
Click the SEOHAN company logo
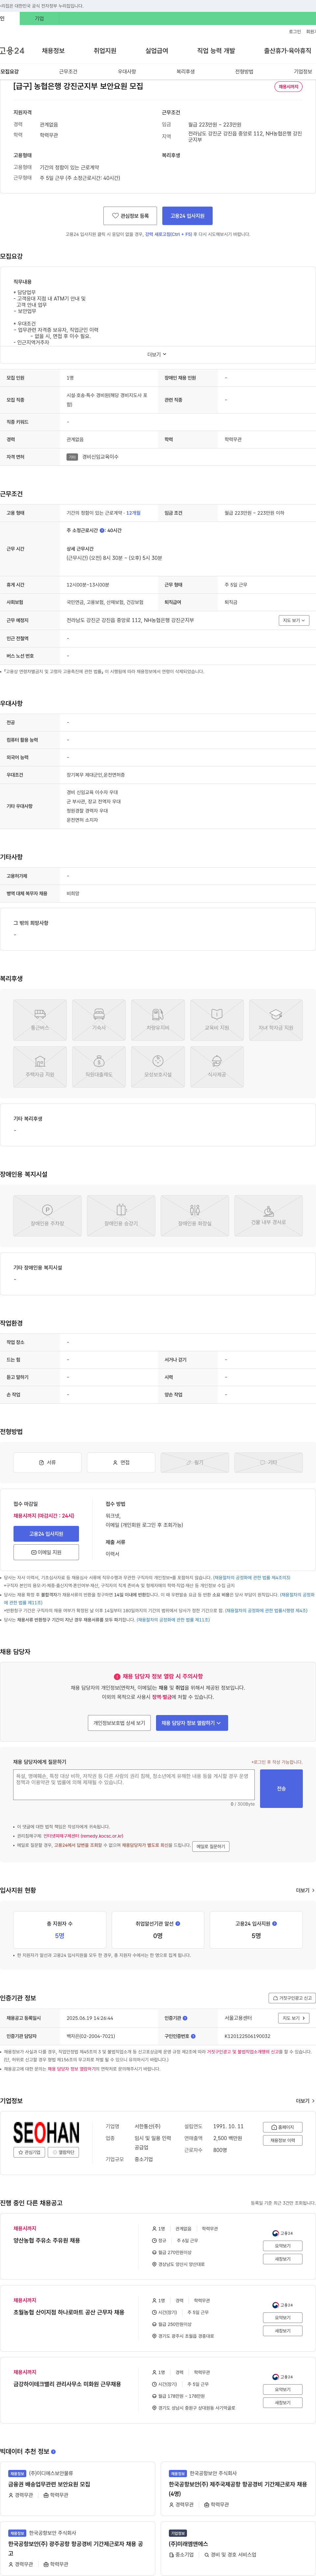pos(46,2132)
